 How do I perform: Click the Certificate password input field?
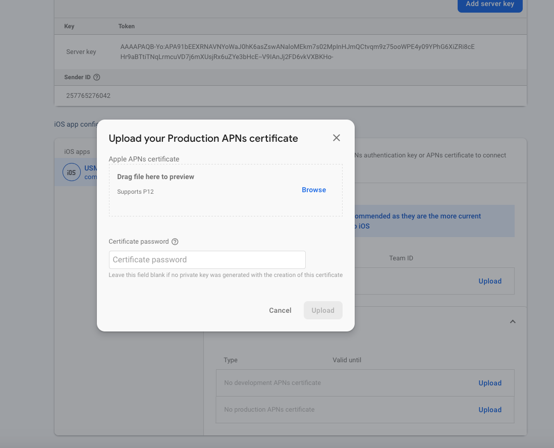pyautogui.click(x=207, y=260)
